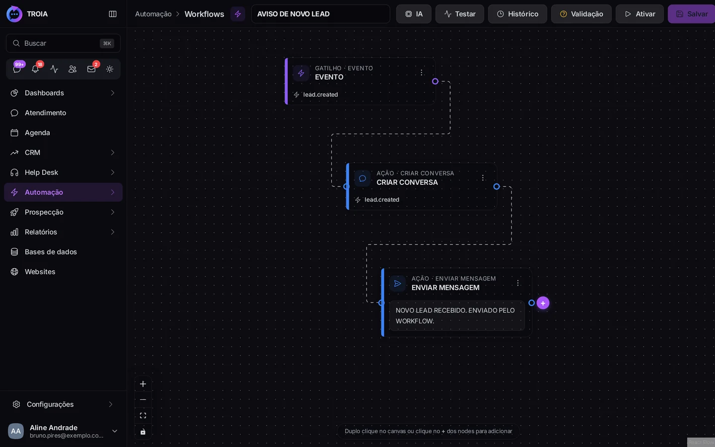Open options menu of the CRIAR CONVERSA node

[483, 178]
